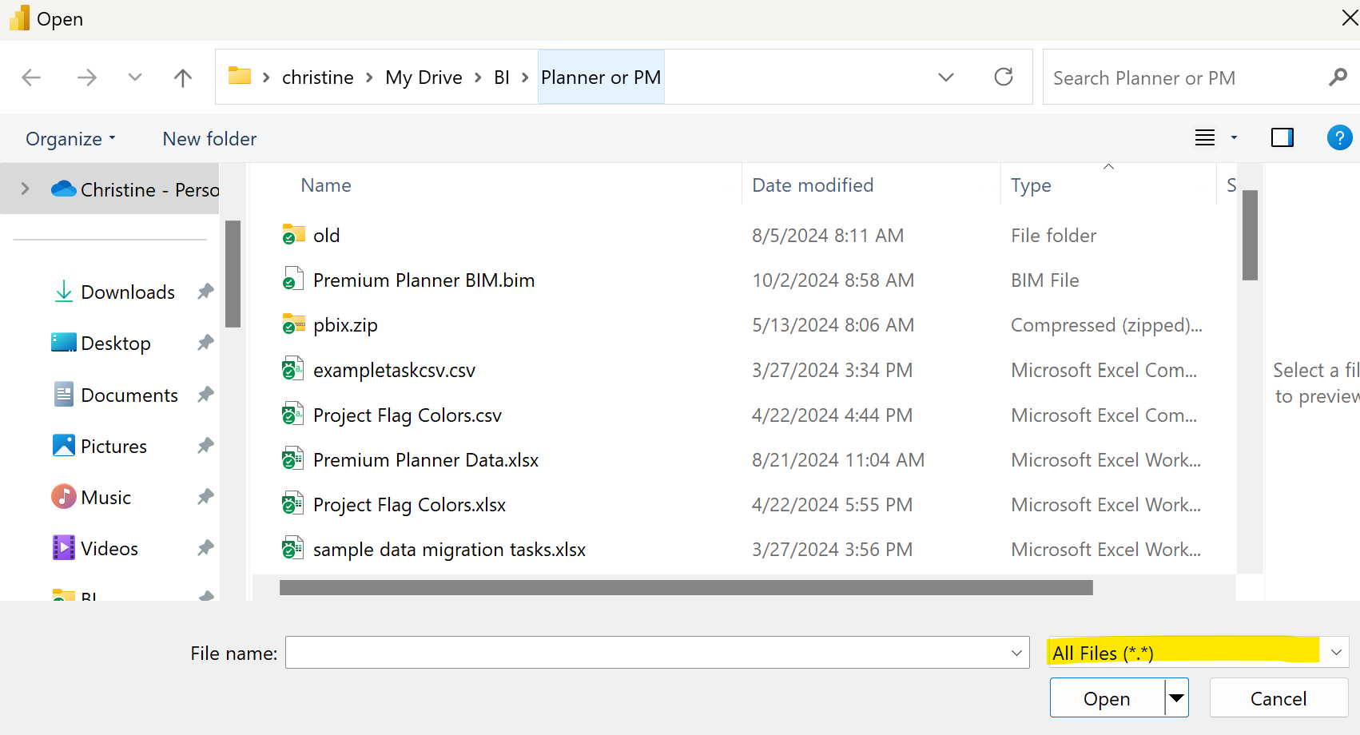This screenshot has height=735, width=1360.
Task: Open the address bar history chevron
Action: tap(945, 77)
